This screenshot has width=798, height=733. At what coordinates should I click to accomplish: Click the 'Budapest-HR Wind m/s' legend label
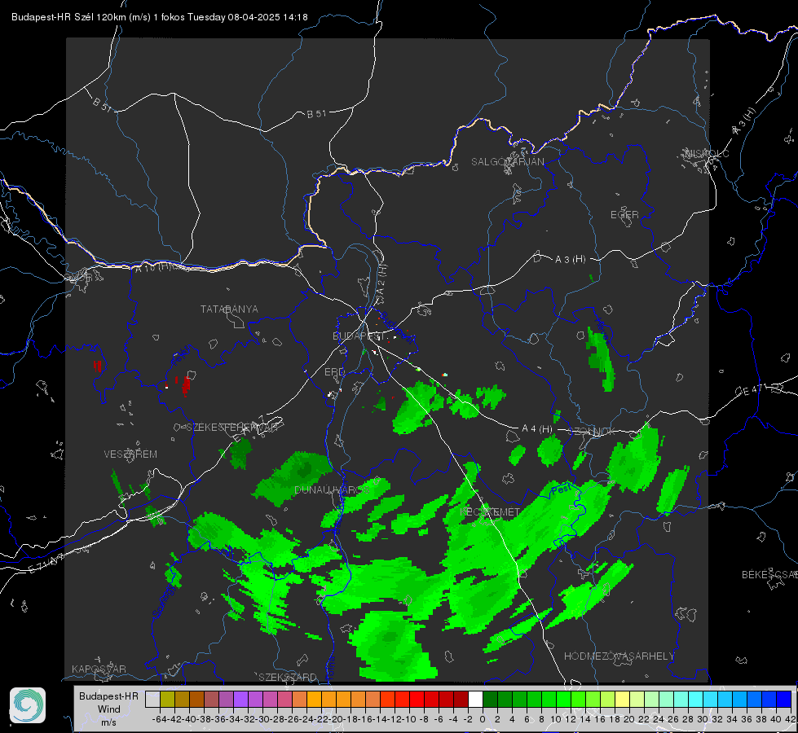coord(109,709)
